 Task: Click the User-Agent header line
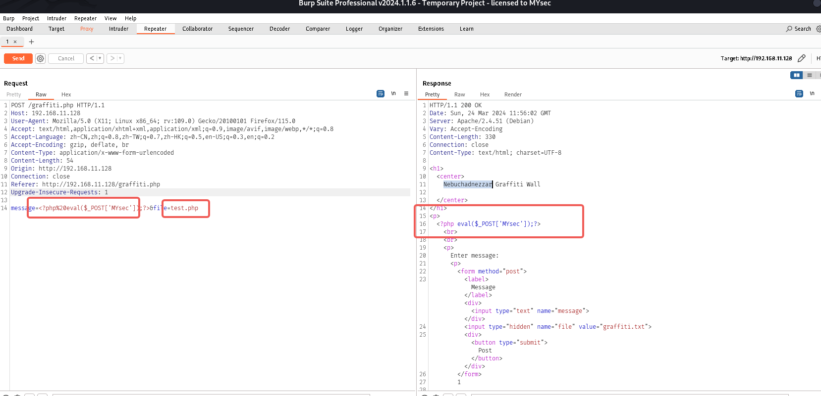pyautogui.click(x=153, y=121)
